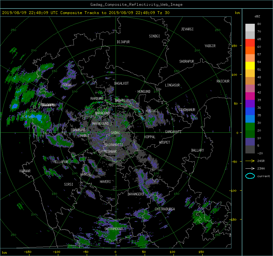Click the BIJAPUR city label
Image resolution: width=273 pixels, height=256 pixels.
pyautogui.click(x=123, y=42)
